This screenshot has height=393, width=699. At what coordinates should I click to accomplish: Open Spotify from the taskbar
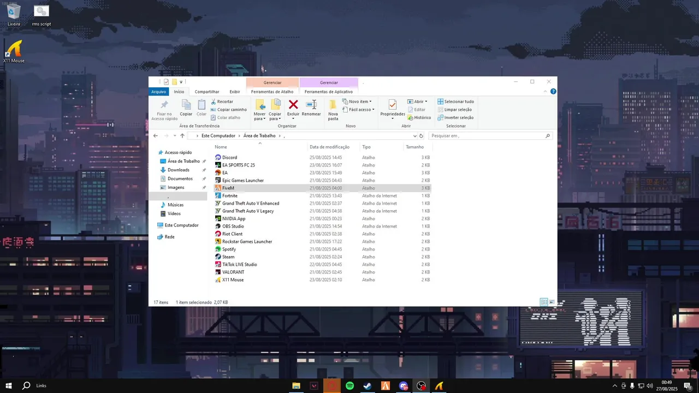coord(350,386)
